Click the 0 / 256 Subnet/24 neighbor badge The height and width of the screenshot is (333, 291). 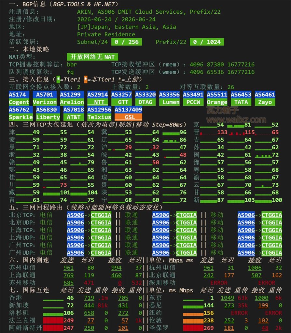127,42
